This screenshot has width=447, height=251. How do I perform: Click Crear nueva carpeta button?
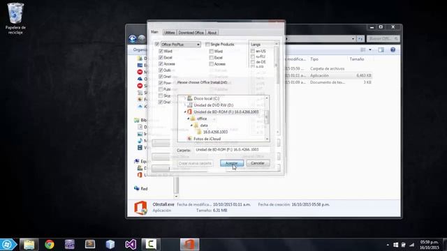(195, 163)
